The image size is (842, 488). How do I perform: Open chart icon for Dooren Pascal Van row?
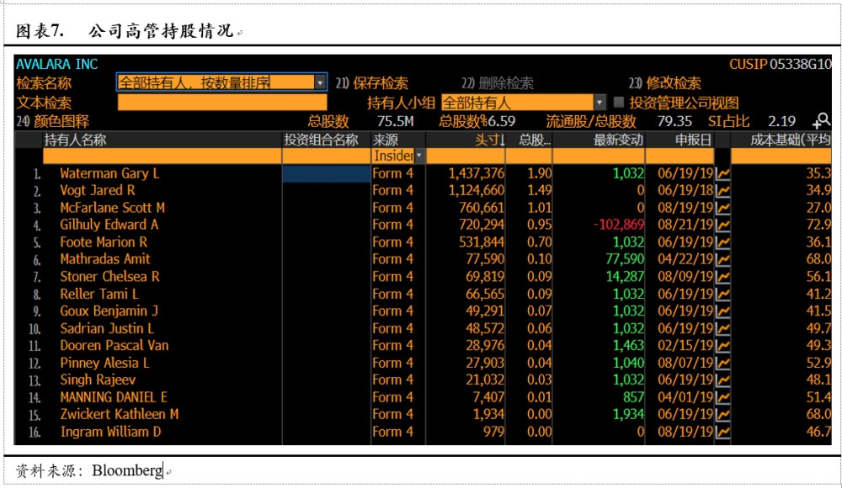coord(722,346)
